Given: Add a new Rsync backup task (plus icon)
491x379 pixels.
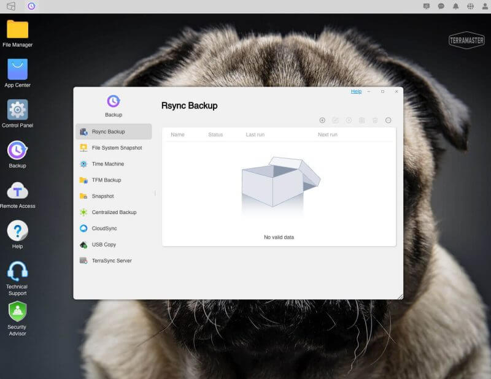Looking at the screenshot, I should pyautogui.click(x=322, y=120).
